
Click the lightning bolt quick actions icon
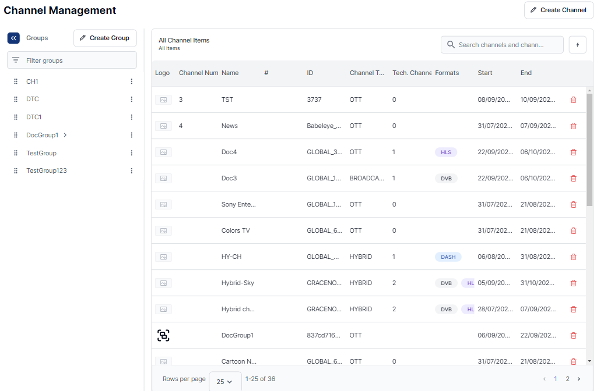(578, 45)
